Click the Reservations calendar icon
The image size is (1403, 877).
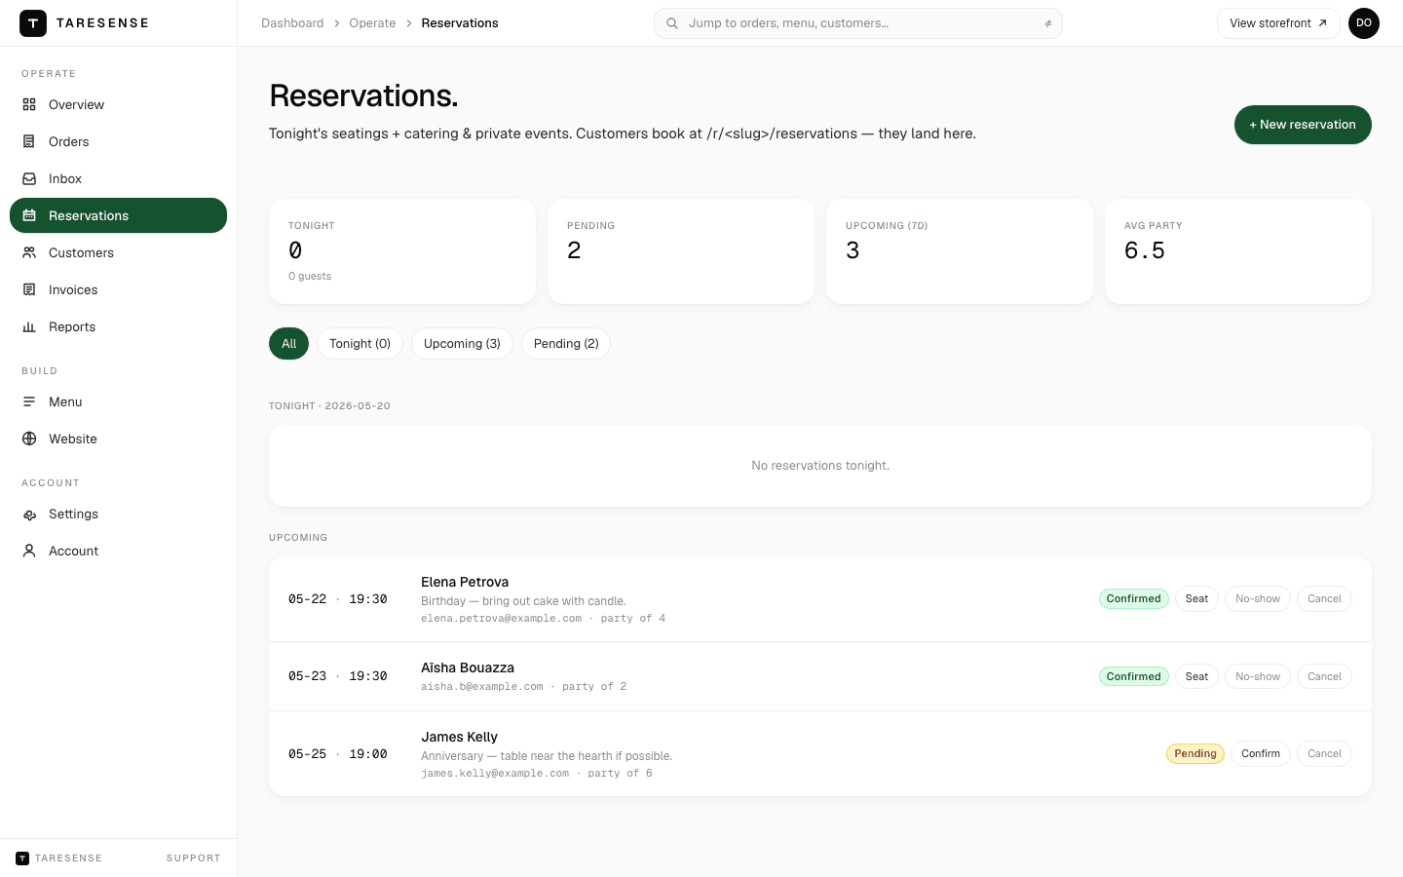(x=29, y=215)
